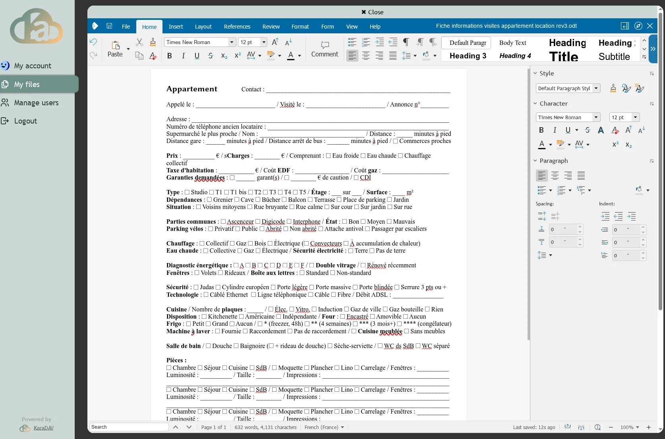
Task: Cut text with the scissors icon
Action: pyautogui.click(x=139, y=42)
